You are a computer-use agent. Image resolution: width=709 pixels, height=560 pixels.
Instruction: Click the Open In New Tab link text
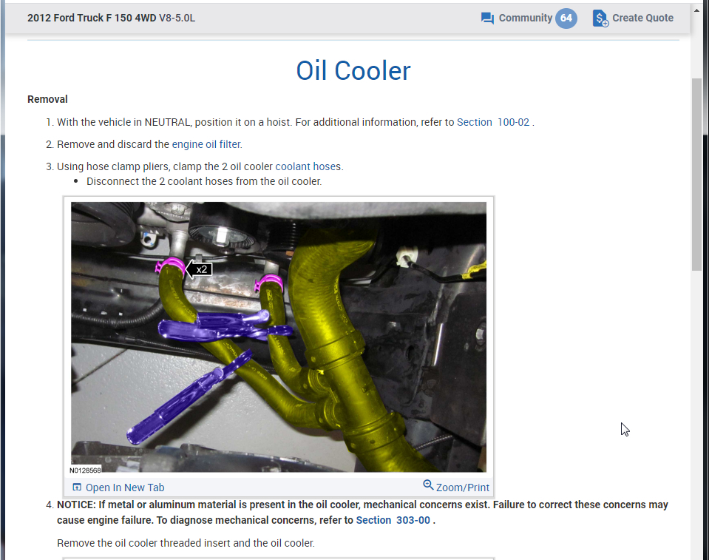click(x=125, y=488)
